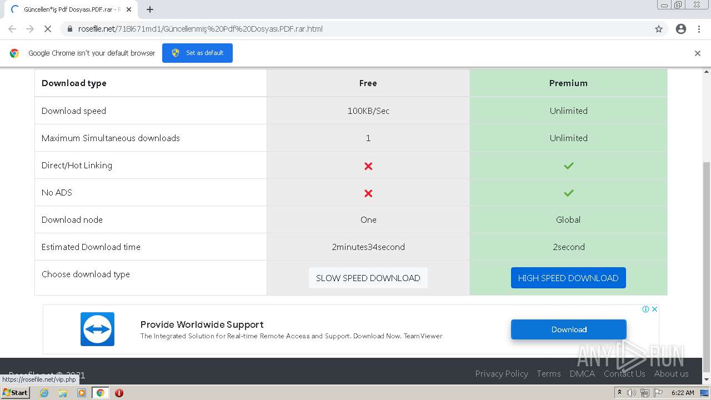Screen dimensions: 711x400
Task: Click the Estimated Download time label
Action: coord(91,247)
